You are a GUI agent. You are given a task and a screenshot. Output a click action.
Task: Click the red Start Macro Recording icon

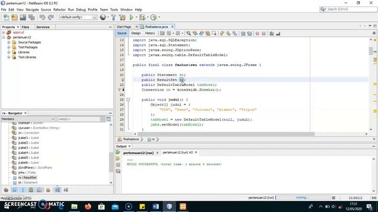(258, 34)
